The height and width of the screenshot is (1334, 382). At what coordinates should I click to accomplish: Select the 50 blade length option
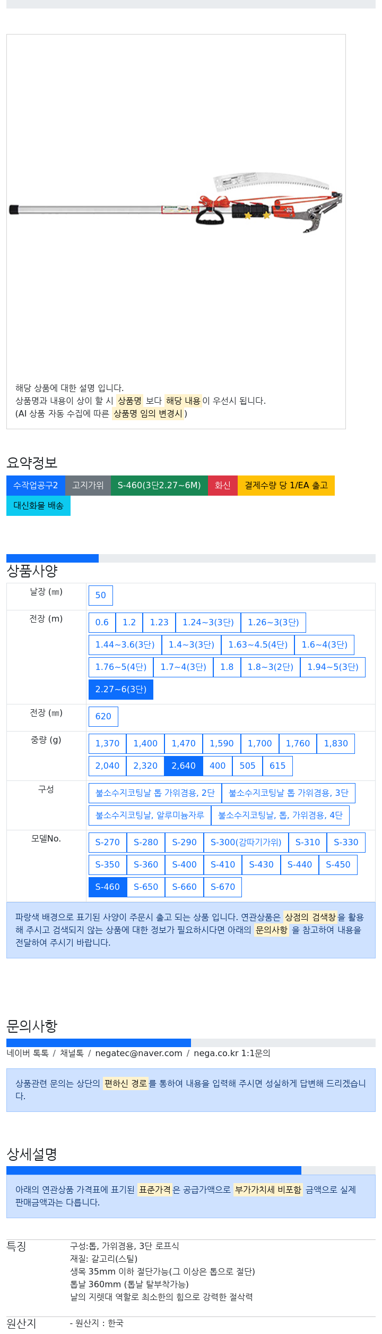(x=101, y=596)
